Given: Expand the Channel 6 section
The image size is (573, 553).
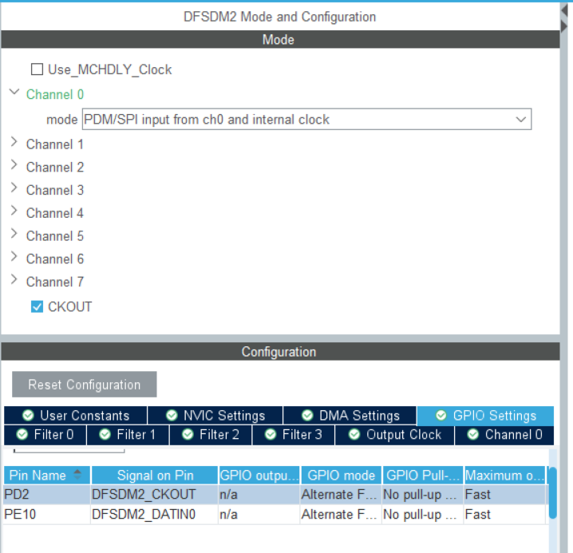Looking at the screenshot, I should (x=14, y=257).
